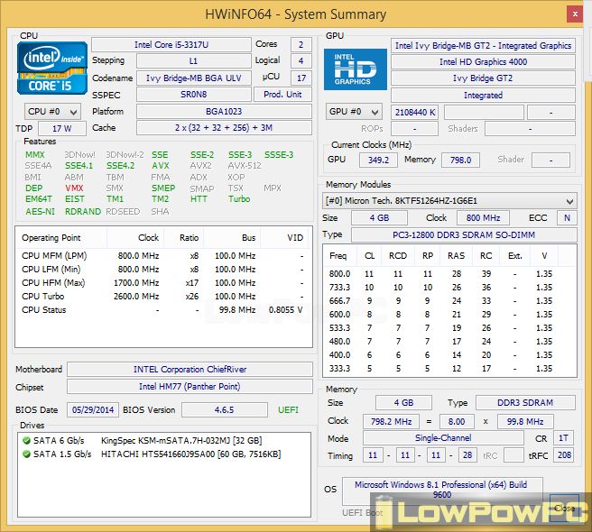The width and height of the screenshot is (592, 532).
Task: Click the memory module 800 MHz clock field
Action: pyautogui.click(x=483, y=217)
